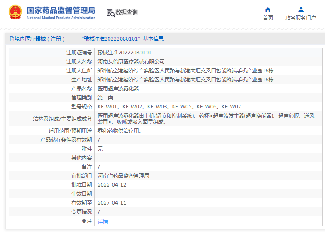Click the national emblem logo

[15, 12]
